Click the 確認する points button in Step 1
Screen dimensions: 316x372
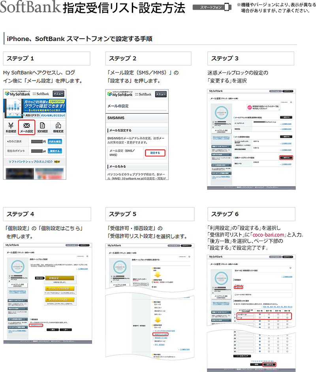[x=55, y=151]
